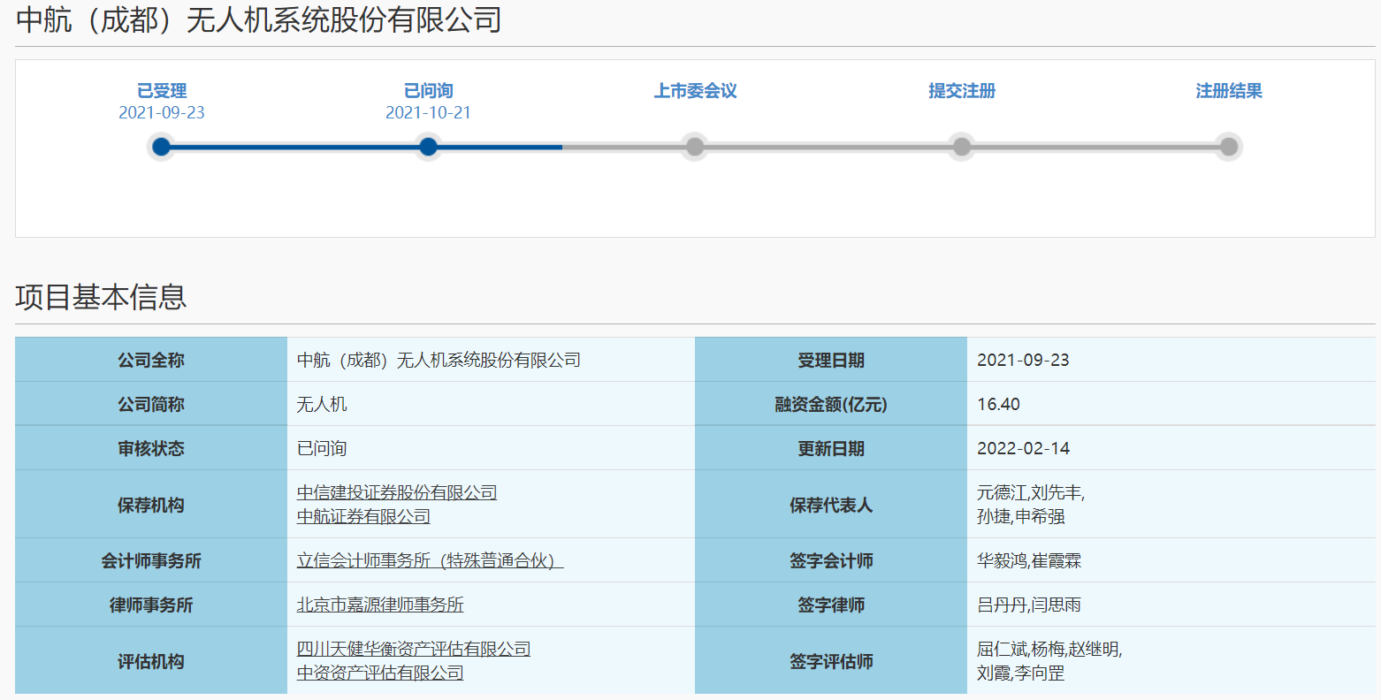The height and width of the screenshot is (700, 1381).
Task: Click the 律师事务所 header cell
Action: click(x=151, y=605)
